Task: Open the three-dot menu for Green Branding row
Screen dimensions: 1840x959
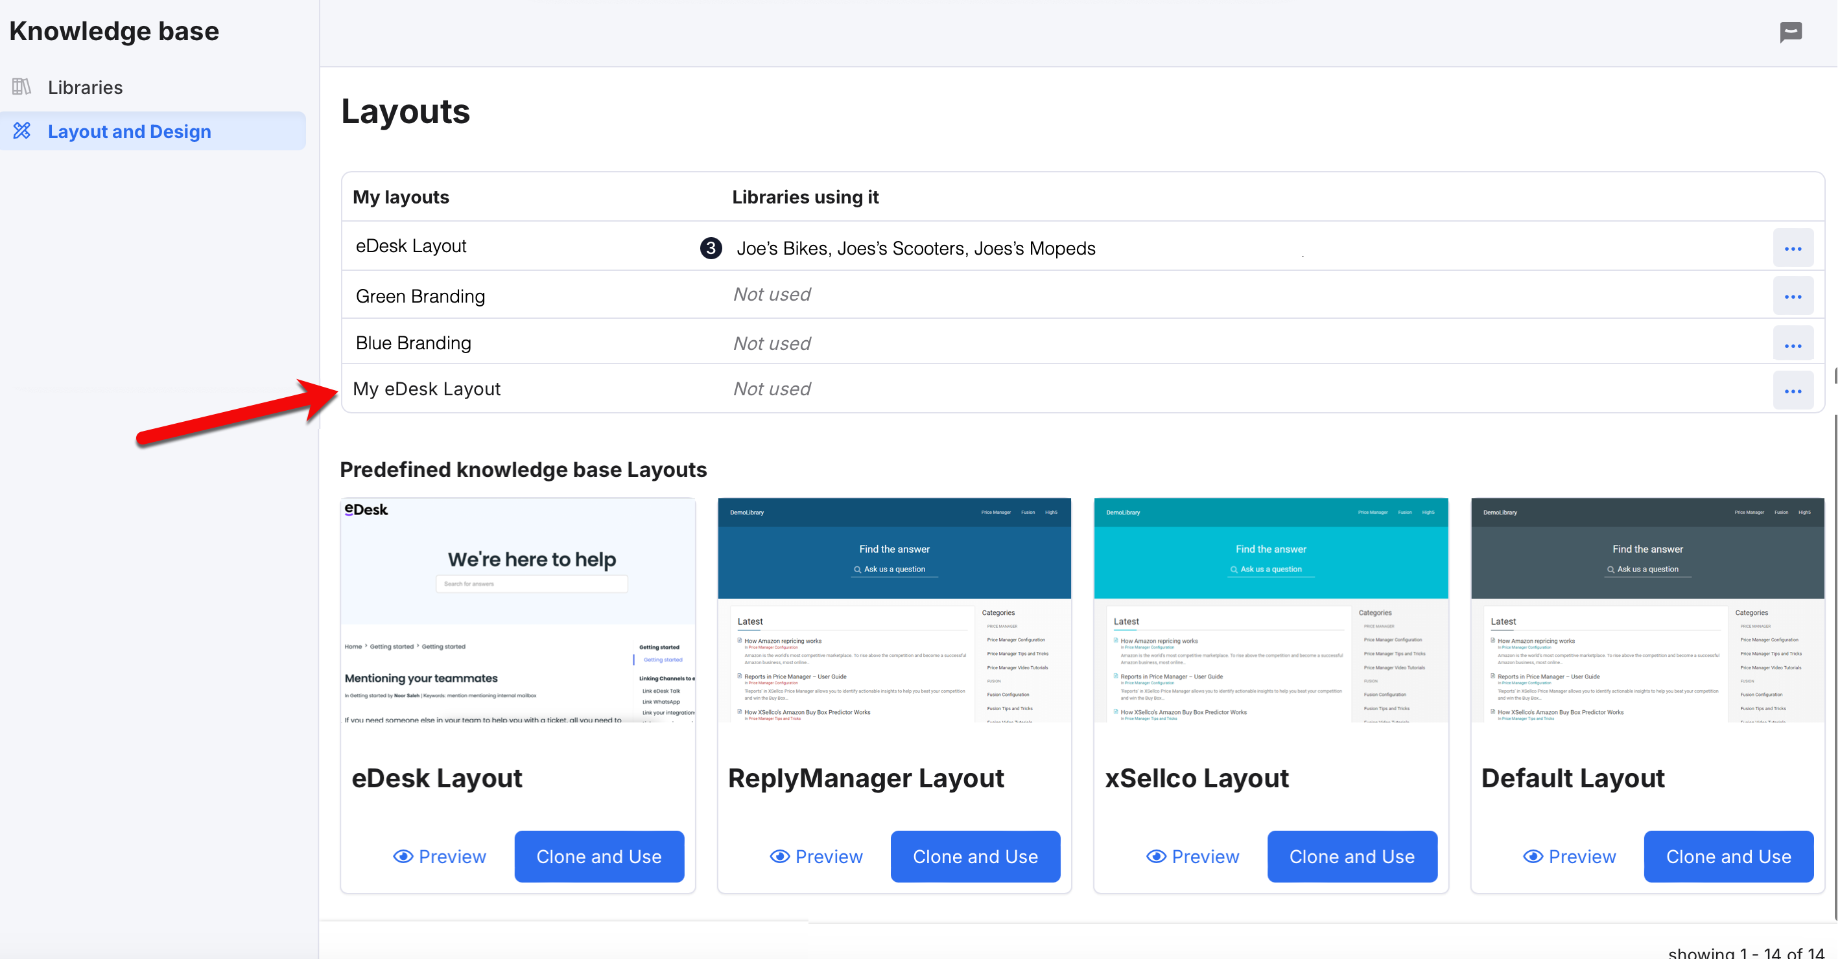Action: [1792, 296]
